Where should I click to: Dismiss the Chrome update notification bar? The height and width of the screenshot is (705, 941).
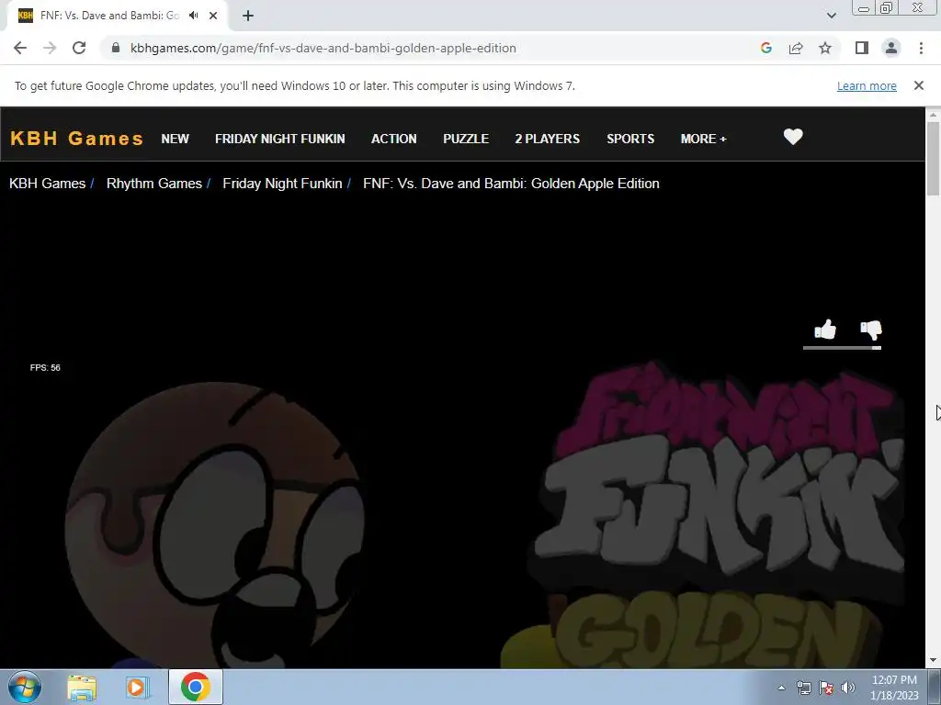[x=919, y=85]
